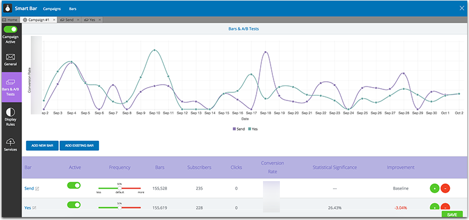
Task: Select the Campaign #1 tab
Action: point(38,20)
